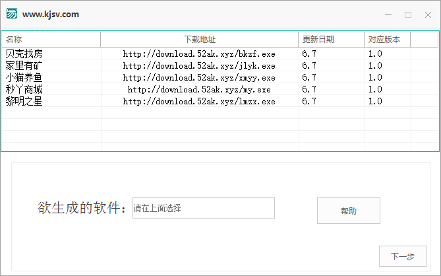Select the 家里有矿 entry
Image resolution: width=441 pixels, height=276 pixels.
[24, 66]
